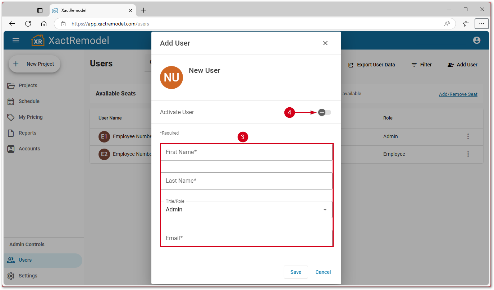The image size is (494, 290).
Task: Click the Users people icon
Action: [11, 260]
